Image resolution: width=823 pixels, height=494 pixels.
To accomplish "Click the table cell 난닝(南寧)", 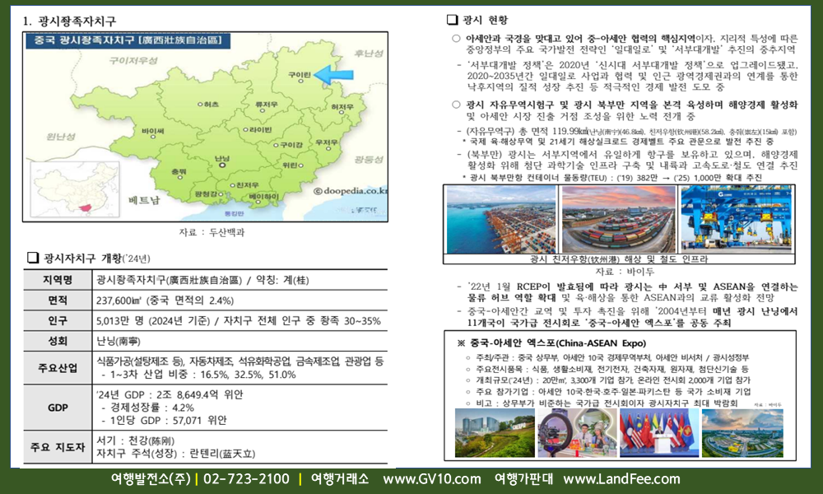I will (x=240, y=341).
